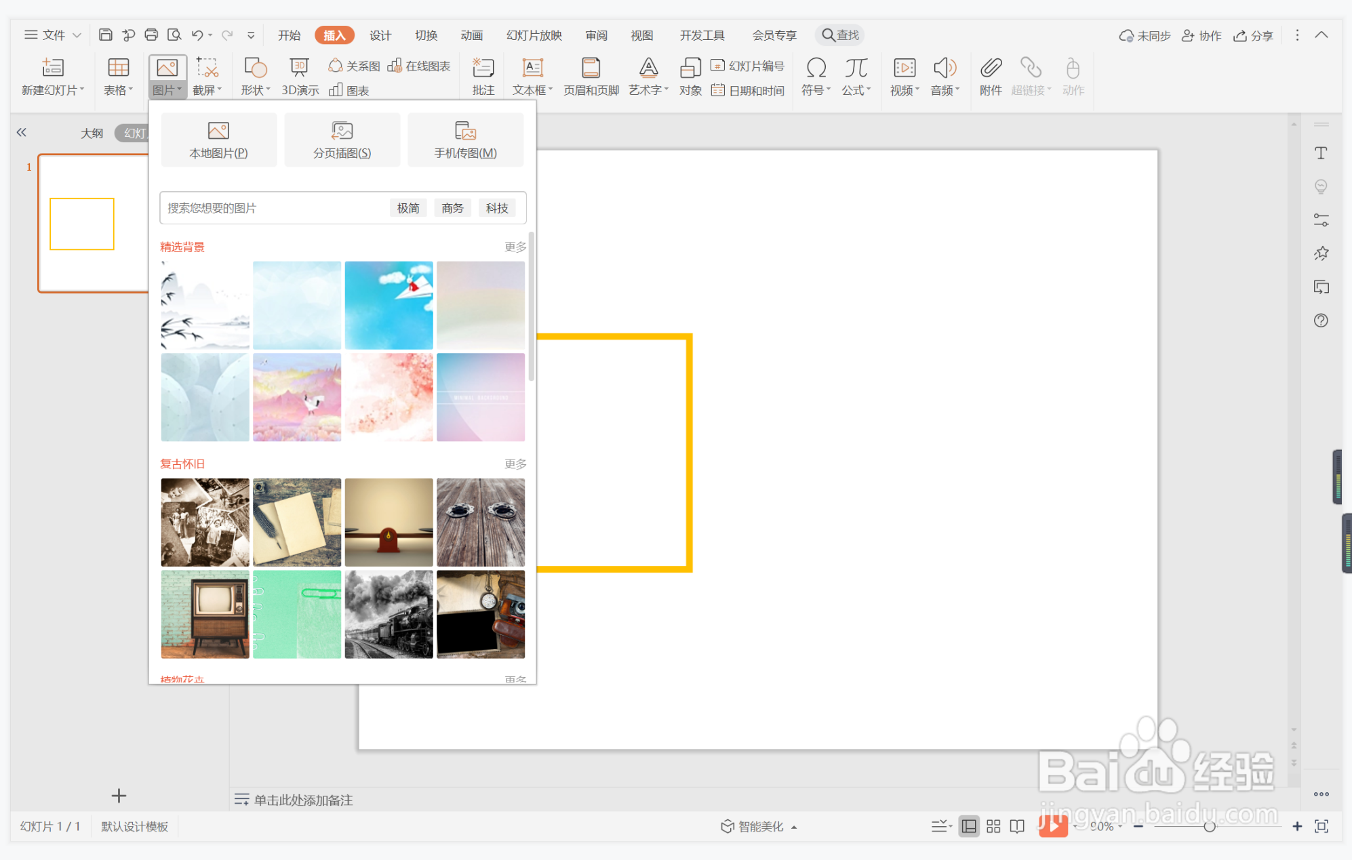Select the 手机传图 phone transfer option
This screenshot has width=1352, height=860.
click(465, 140)
